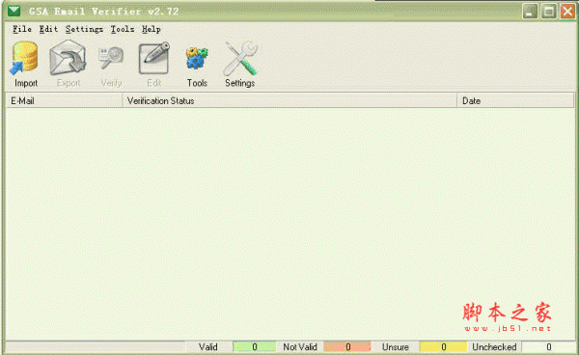The image size is (579, 355).
Task: Sort by the Date column header
Action: (x=515, y=100)
